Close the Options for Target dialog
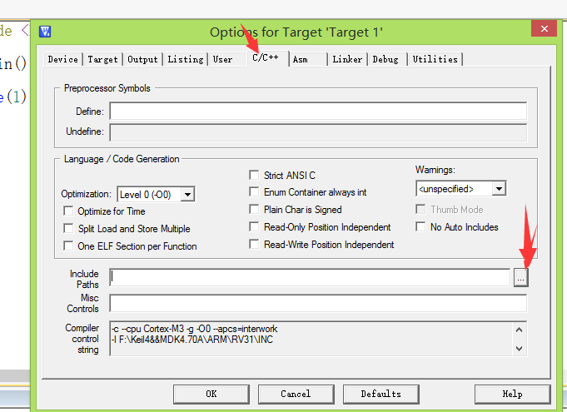This screenshot has height=412, width=567. point(544,28)
